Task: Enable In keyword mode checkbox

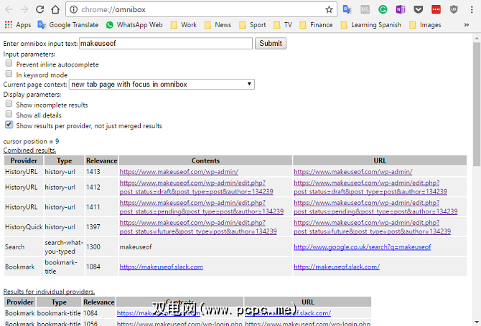Action: [x=9, y=74]
